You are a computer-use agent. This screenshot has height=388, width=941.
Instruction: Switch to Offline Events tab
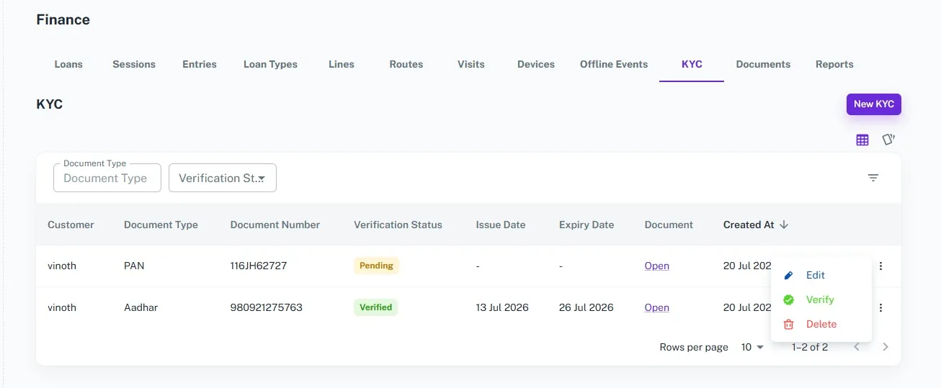pyautogui.click(x=614, y=64)
